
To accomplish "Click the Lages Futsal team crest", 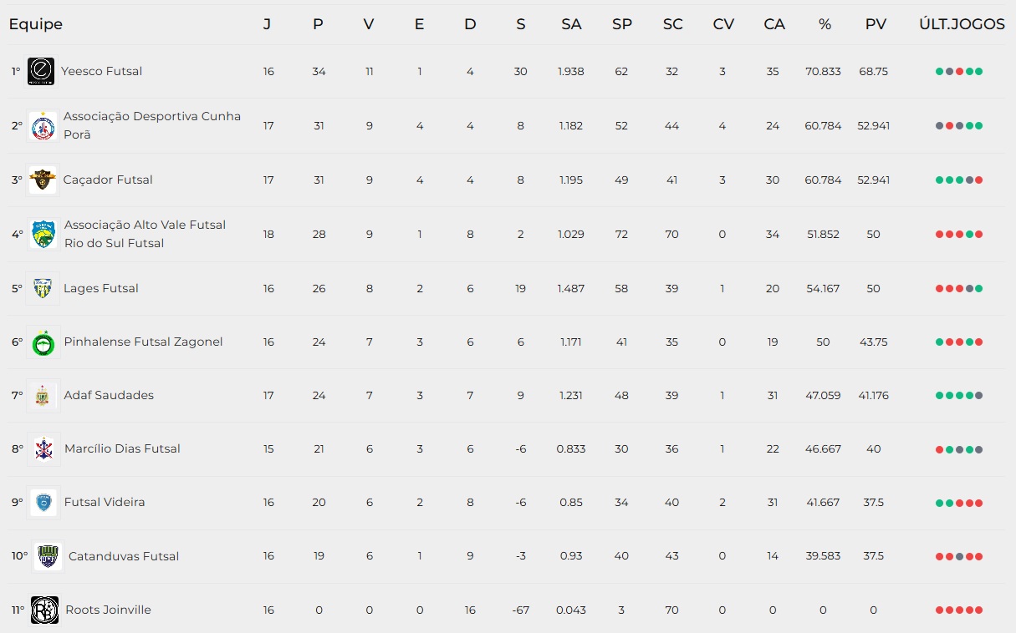I will pos(42,288).
